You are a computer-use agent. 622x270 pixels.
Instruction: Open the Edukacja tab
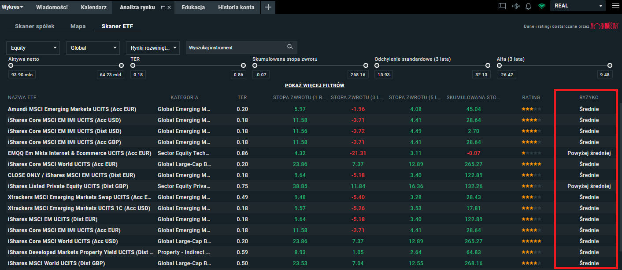pyautogui.click(x=193, y=7)
